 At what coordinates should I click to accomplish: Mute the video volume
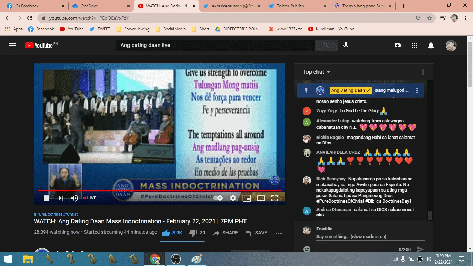pyautogui.click(x=74, y=198)
